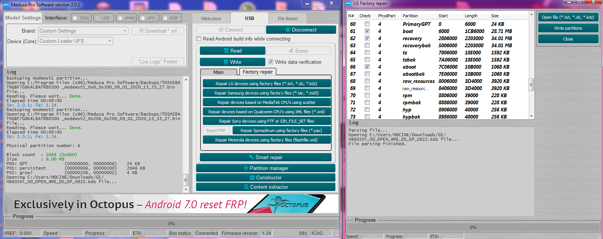
Task: Click the Read button
Action: coord(232,51)
